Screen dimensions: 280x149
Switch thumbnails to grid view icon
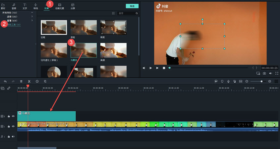click(113, 13)
